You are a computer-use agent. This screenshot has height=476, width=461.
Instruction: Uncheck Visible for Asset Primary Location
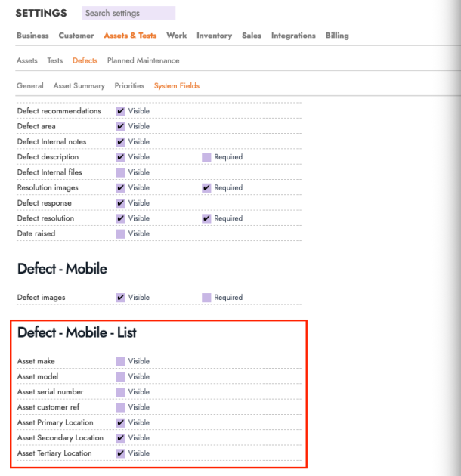point(120,422)
